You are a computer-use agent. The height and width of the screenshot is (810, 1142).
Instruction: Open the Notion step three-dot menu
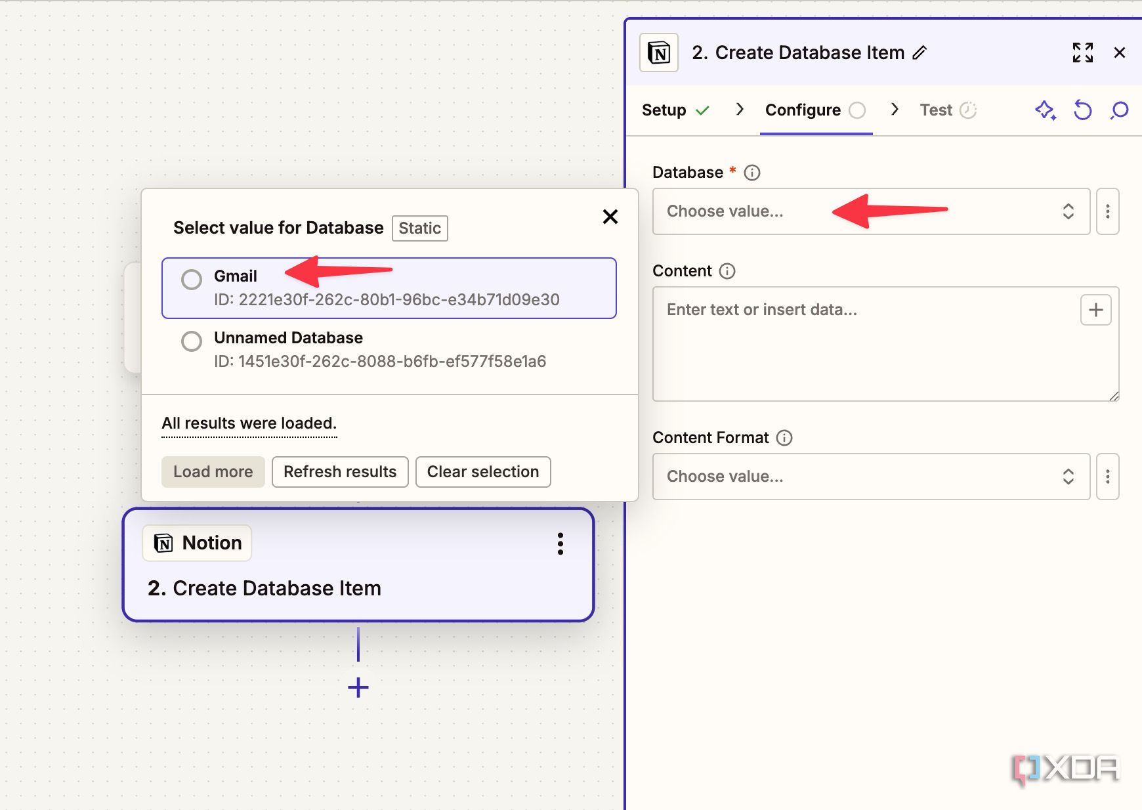click(x=560, y=544)
